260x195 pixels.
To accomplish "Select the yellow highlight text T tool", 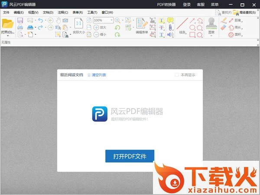I will point(162,20).
